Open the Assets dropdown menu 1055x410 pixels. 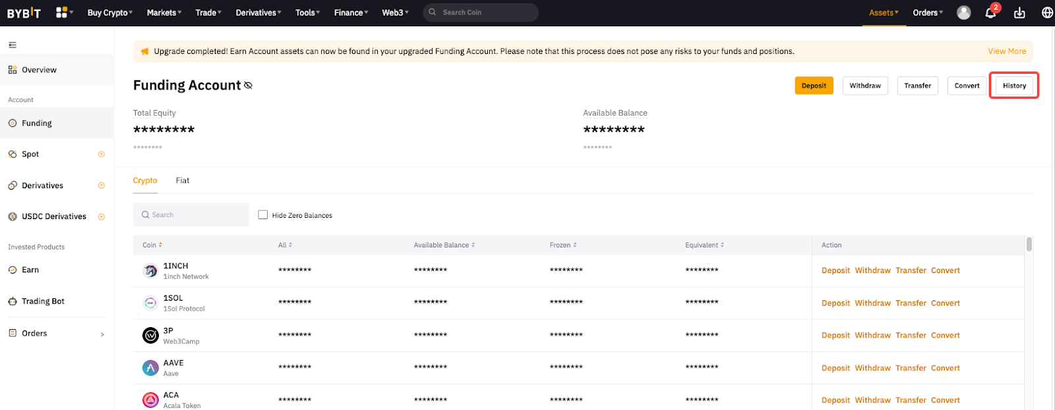pos(884,13)
